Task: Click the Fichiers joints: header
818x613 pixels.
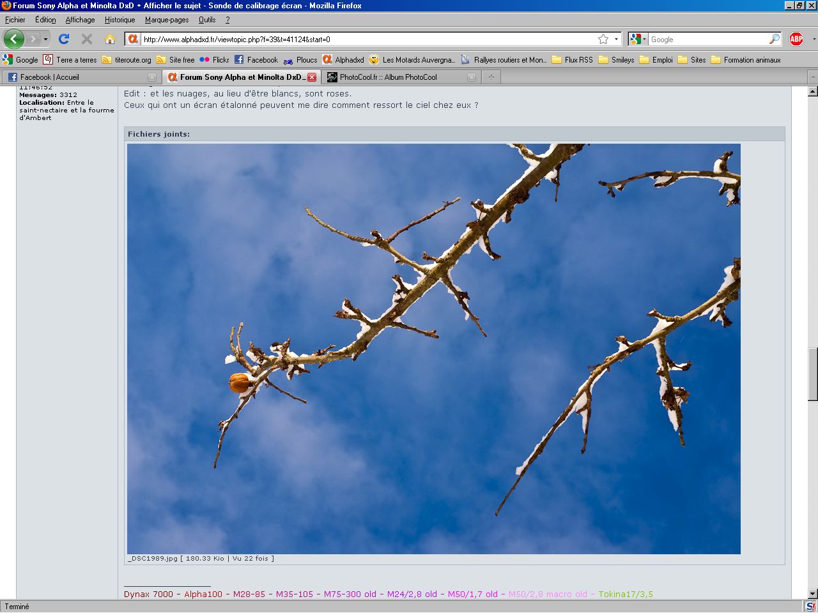Action: [158, 134]
